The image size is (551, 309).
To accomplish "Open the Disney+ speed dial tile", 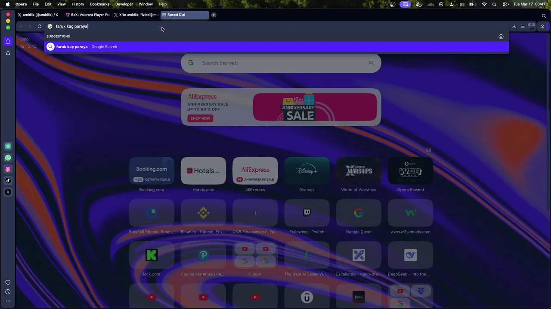I will [x=307, y=171].
